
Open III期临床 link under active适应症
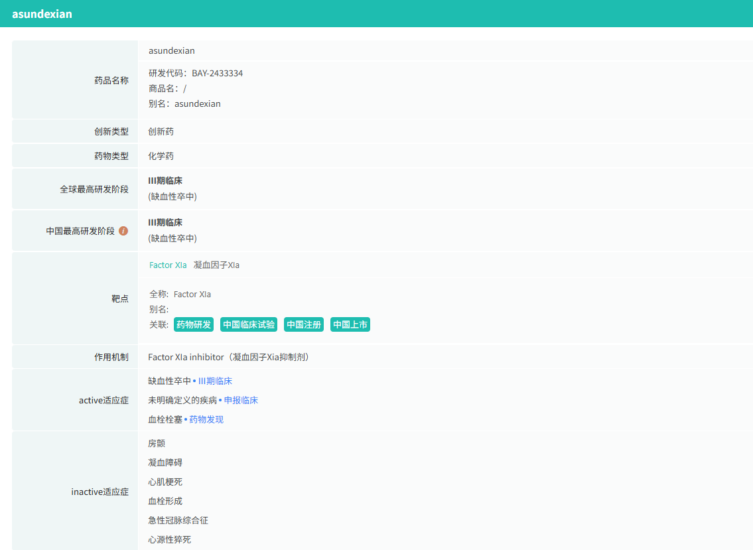coord(215,381)
